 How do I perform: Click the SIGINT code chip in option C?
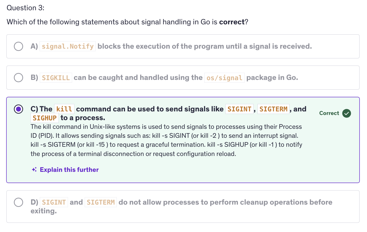tap(239, 109)
